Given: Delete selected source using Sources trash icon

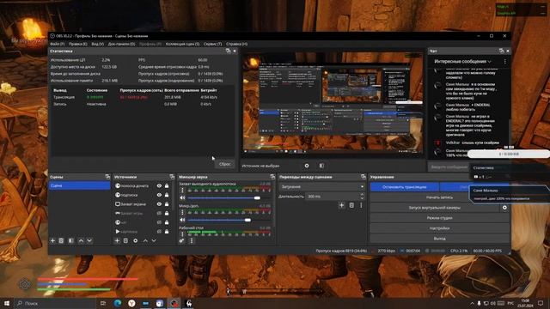Looking at the screenshot, I should point(125,240).
